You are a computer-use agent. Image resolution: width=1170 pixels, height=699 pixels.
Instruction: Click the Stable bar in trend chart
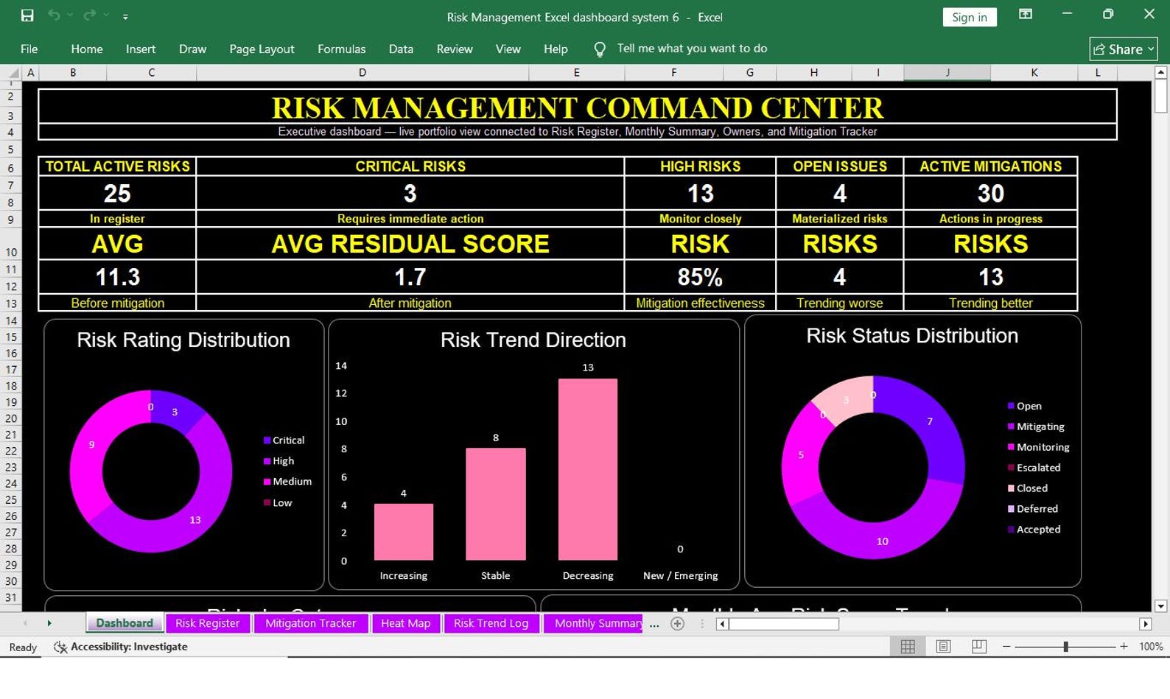(495, 504)
